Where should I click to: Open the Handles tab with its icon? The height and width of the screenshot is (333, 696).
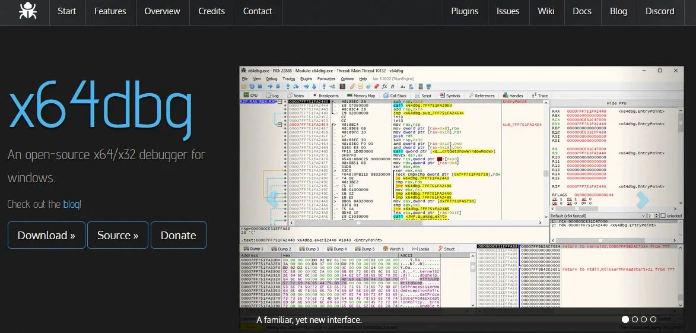click(513, 96)
